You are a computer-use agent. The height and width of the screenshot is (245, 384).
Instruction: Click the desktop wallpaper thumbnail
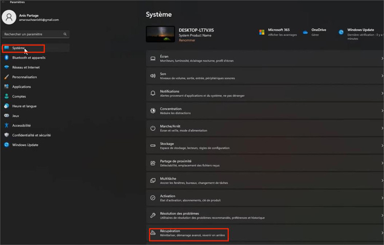(x=160, y=34)
